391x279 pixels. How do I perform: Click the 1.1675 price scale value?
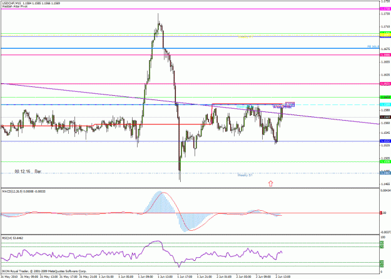click(x=385, y=49)
